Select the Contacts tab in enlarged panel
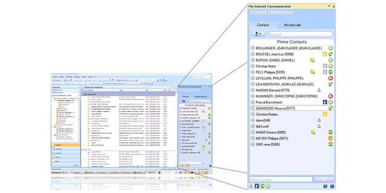Screen dimensions: 386x193 coord(263,25)
